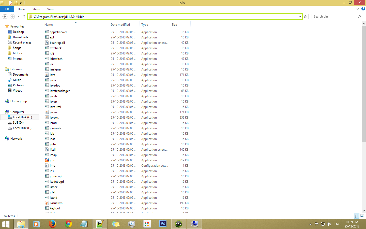The height and width of the screenshot is (229, 366).
Task: Click the Back navigation arrow
Action: click(5, 17)
